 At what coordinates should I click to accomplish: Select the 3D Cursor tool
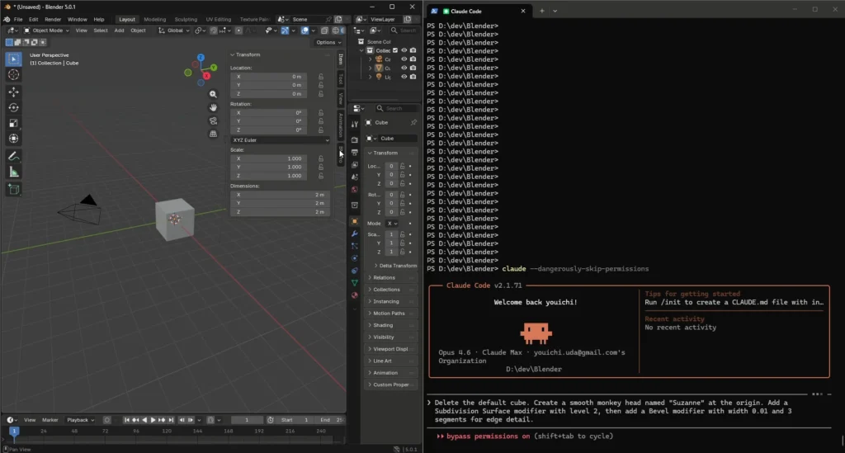point(13,75)
